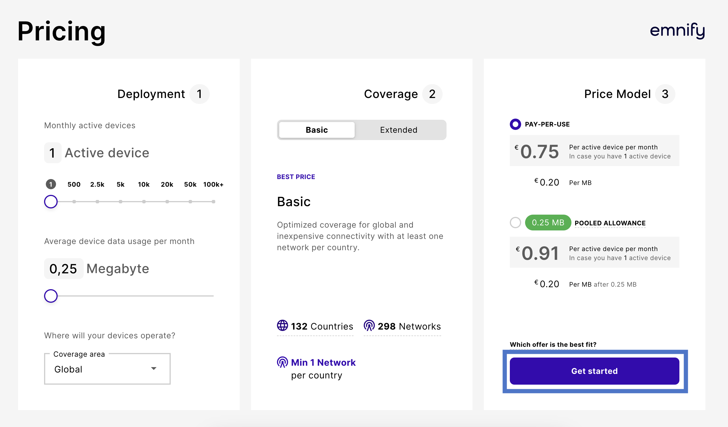Click the antenna icon beside 298 Networks
The height and width of the screenshot is (427, 728).
[369, 325]
